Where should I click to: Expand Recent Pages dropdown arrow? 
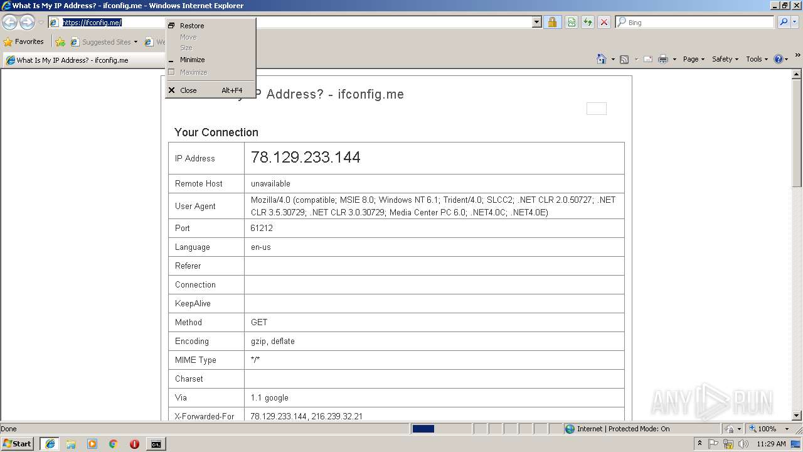[x=41, y=23]
